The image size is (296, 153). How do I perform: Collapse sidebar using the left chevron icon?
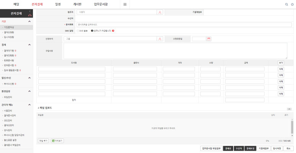tap(30, 11)
